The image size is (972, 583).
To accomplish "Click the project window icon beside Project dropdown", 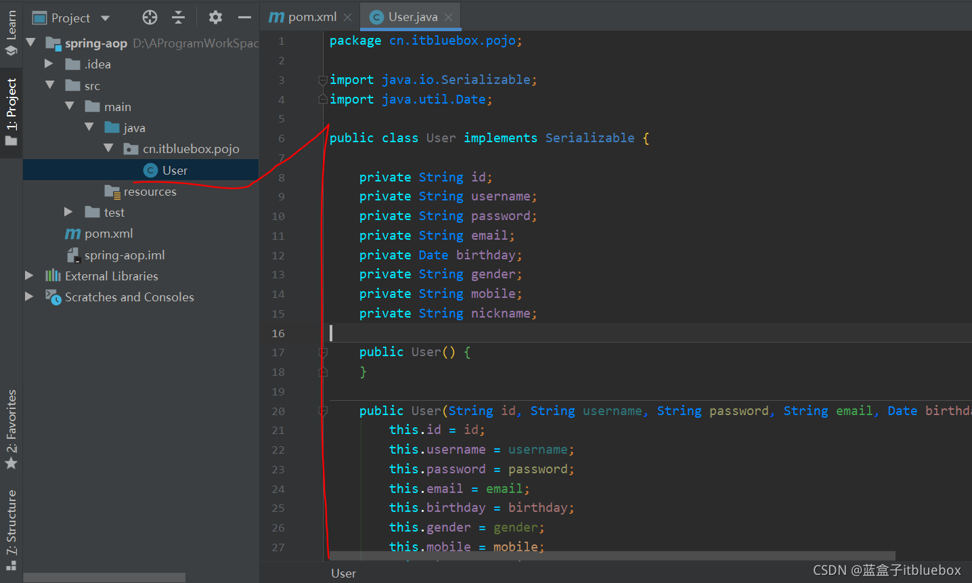I will click(39, 18).
